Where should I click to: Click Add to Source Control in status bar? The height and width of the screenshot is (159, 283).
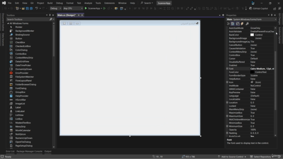pos(232,157)
